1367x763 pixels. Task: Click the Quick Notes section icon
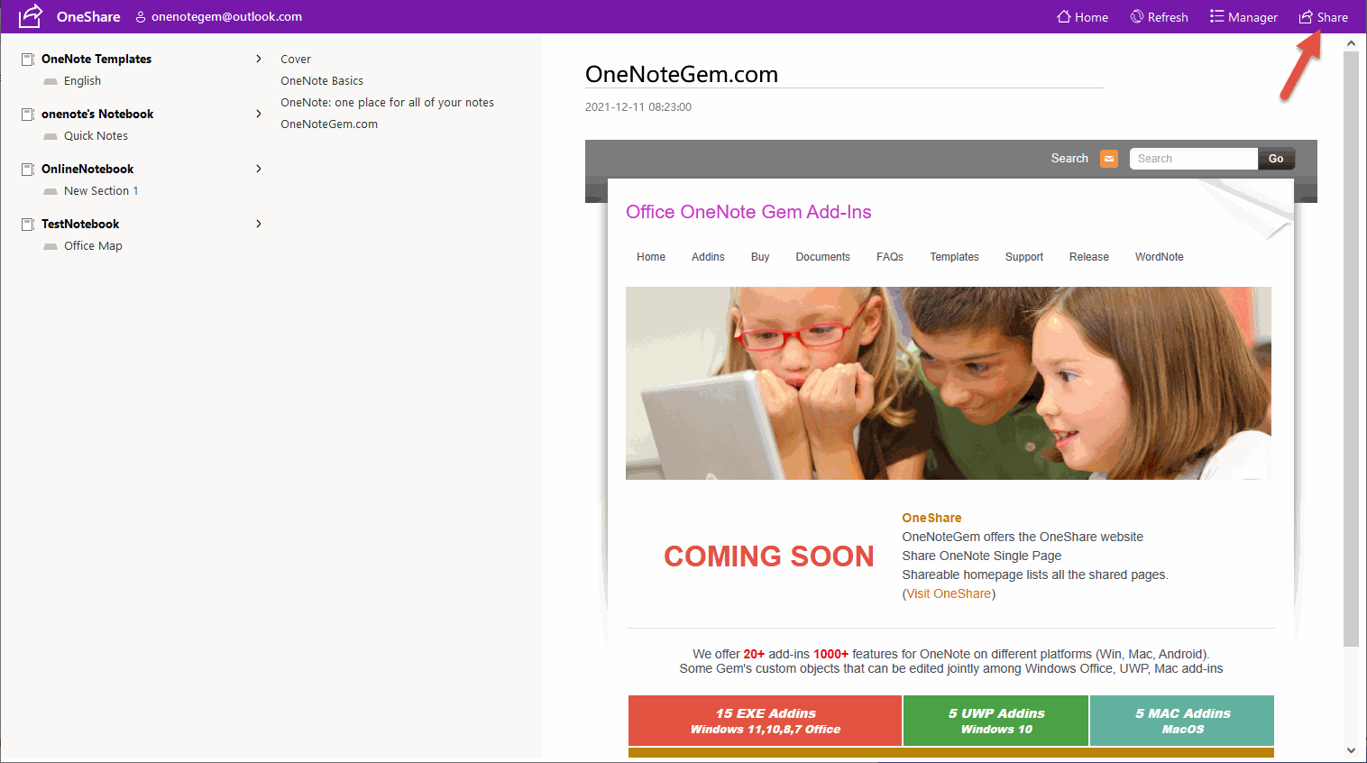[x=50, y=136]
